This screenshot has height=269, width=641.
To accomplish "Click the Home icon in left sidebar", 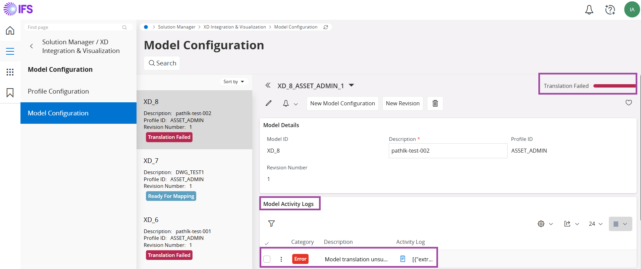I will tap(10, 31).
